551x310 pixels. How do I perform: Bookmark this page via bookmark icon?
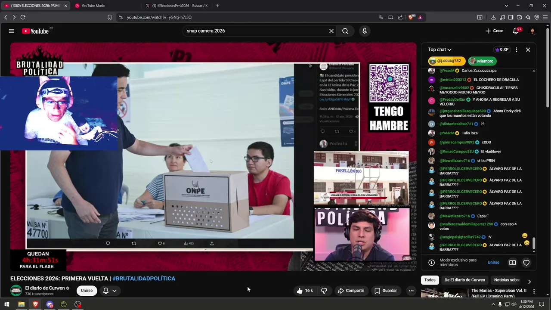[109, 17]
